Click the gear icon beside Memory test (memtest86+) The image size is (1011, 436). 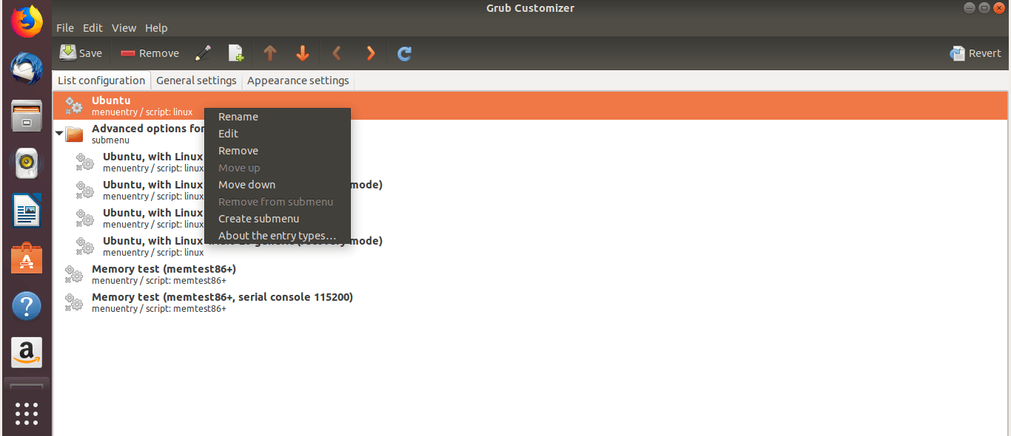tap(74, 274)
